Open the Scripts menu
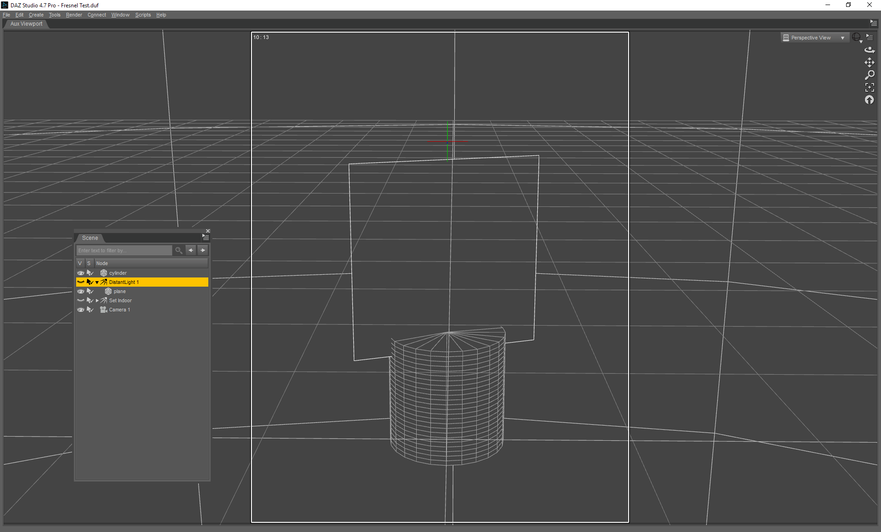 click(143, 15)
